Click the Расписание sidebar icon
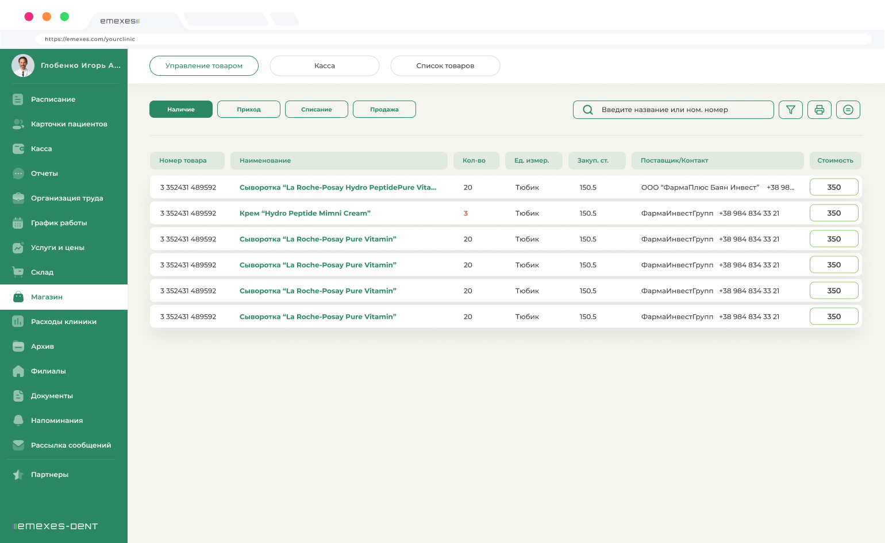This screenshot has height=543, width=885. pyautogui.click(x=18, y=99)
